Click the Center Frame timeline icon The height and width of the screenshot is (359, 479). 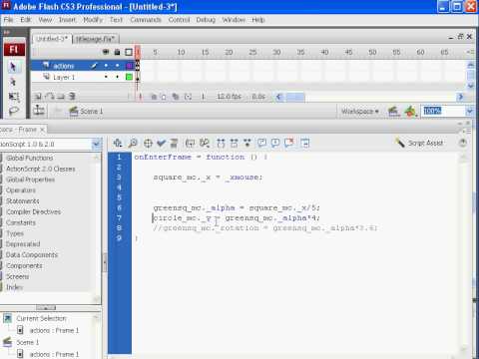[x=141, y=97]
